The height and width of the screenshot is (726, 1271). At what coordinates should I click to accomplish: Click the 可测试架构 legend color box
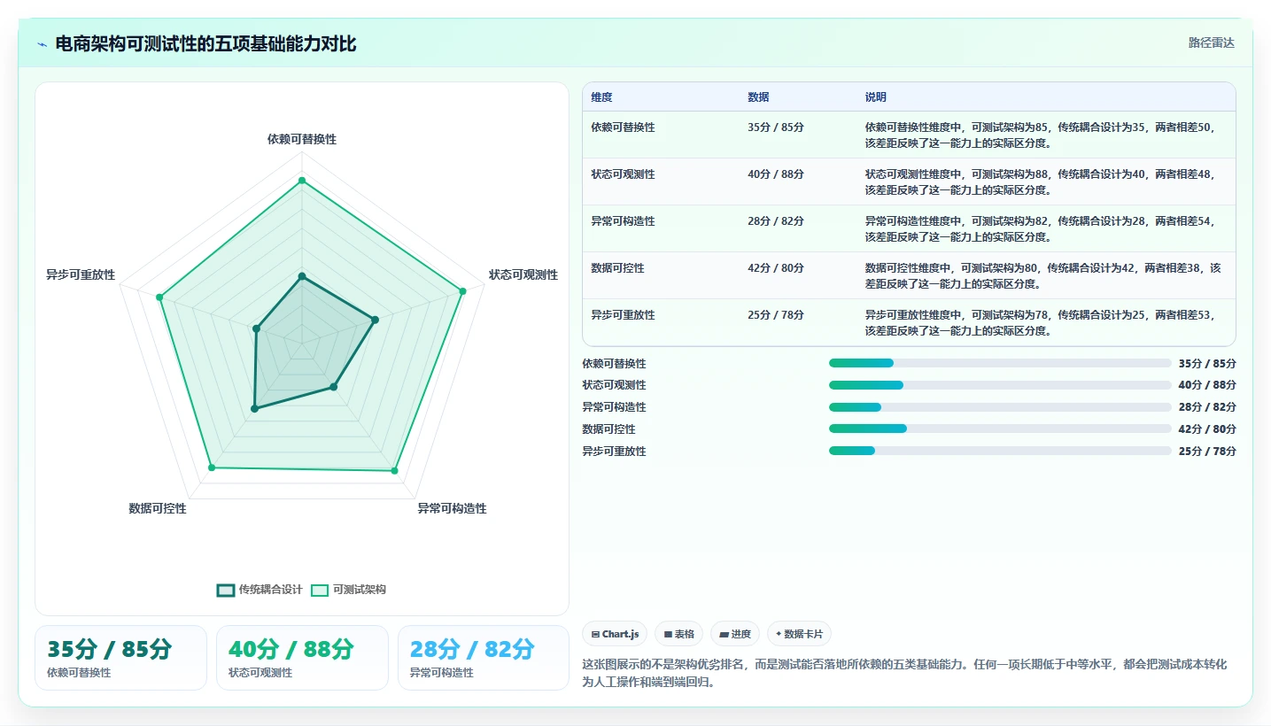(320, 590)
